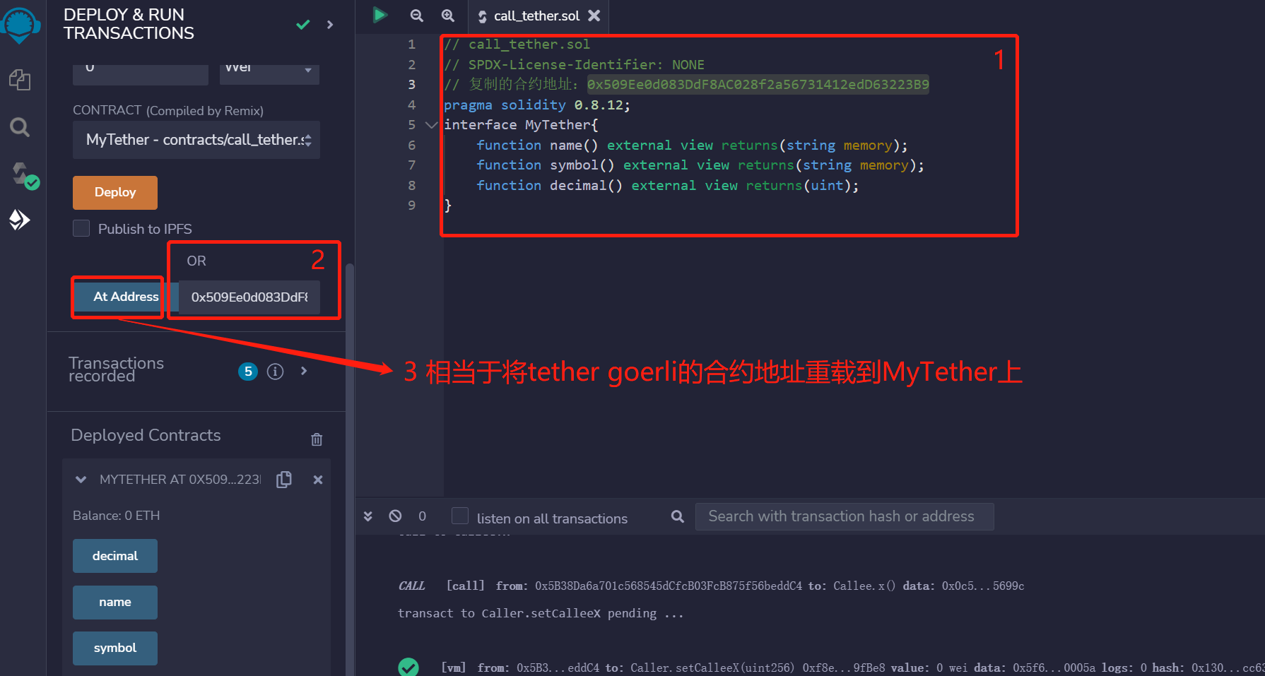Click the pragma solidity 0.8.12 line
1265x676 pixels.
(x=537, y=105)
